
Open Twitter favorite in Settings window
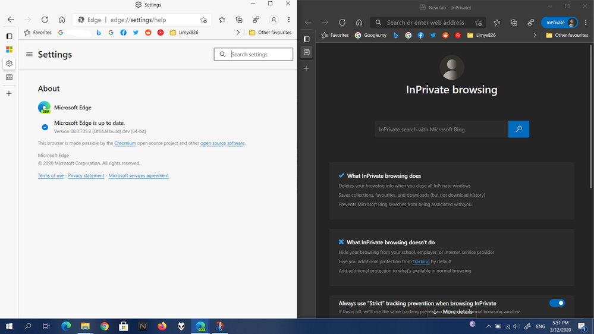136,33
